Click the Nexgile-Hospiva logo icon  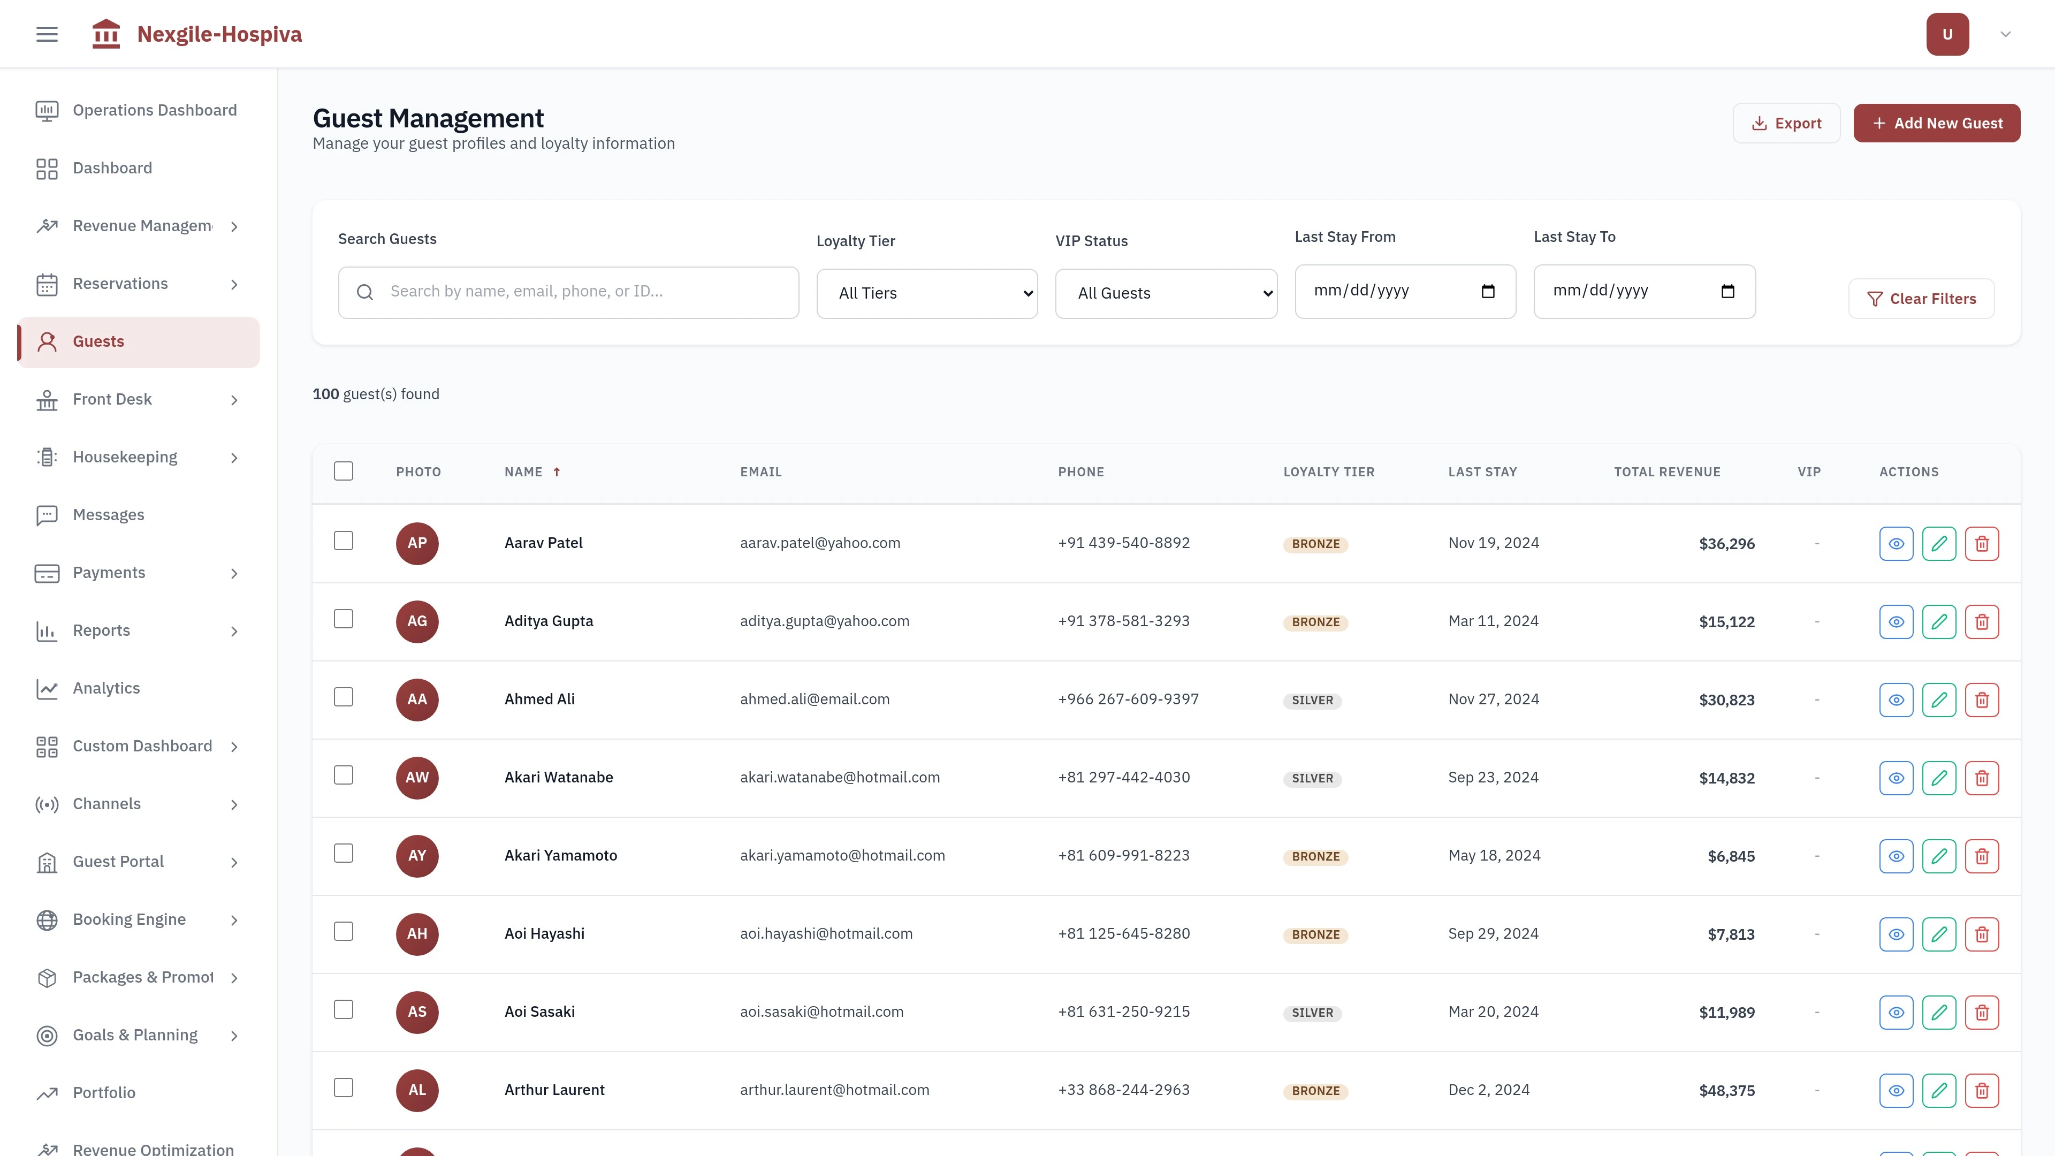(106, 34)
